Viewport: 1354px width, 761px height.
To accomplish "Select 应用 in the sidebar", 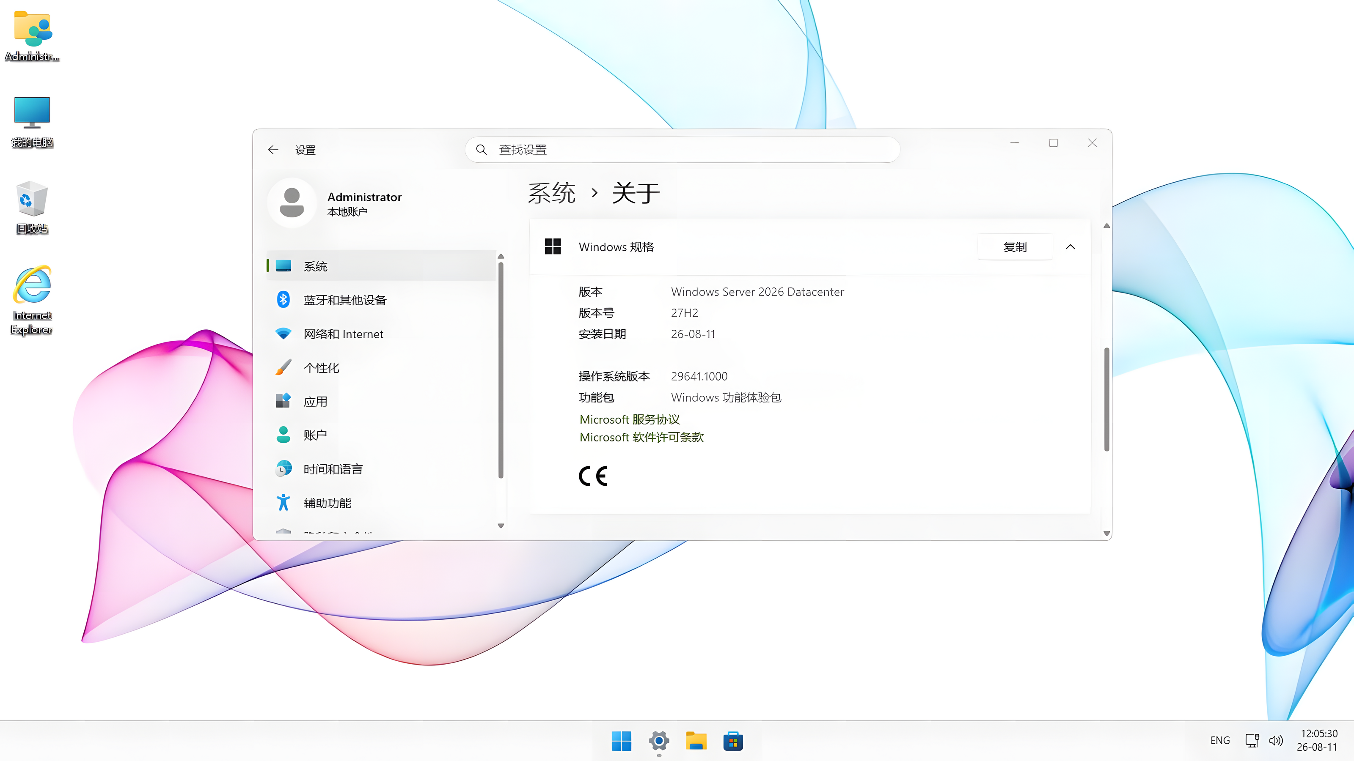I will click(380, 401).
